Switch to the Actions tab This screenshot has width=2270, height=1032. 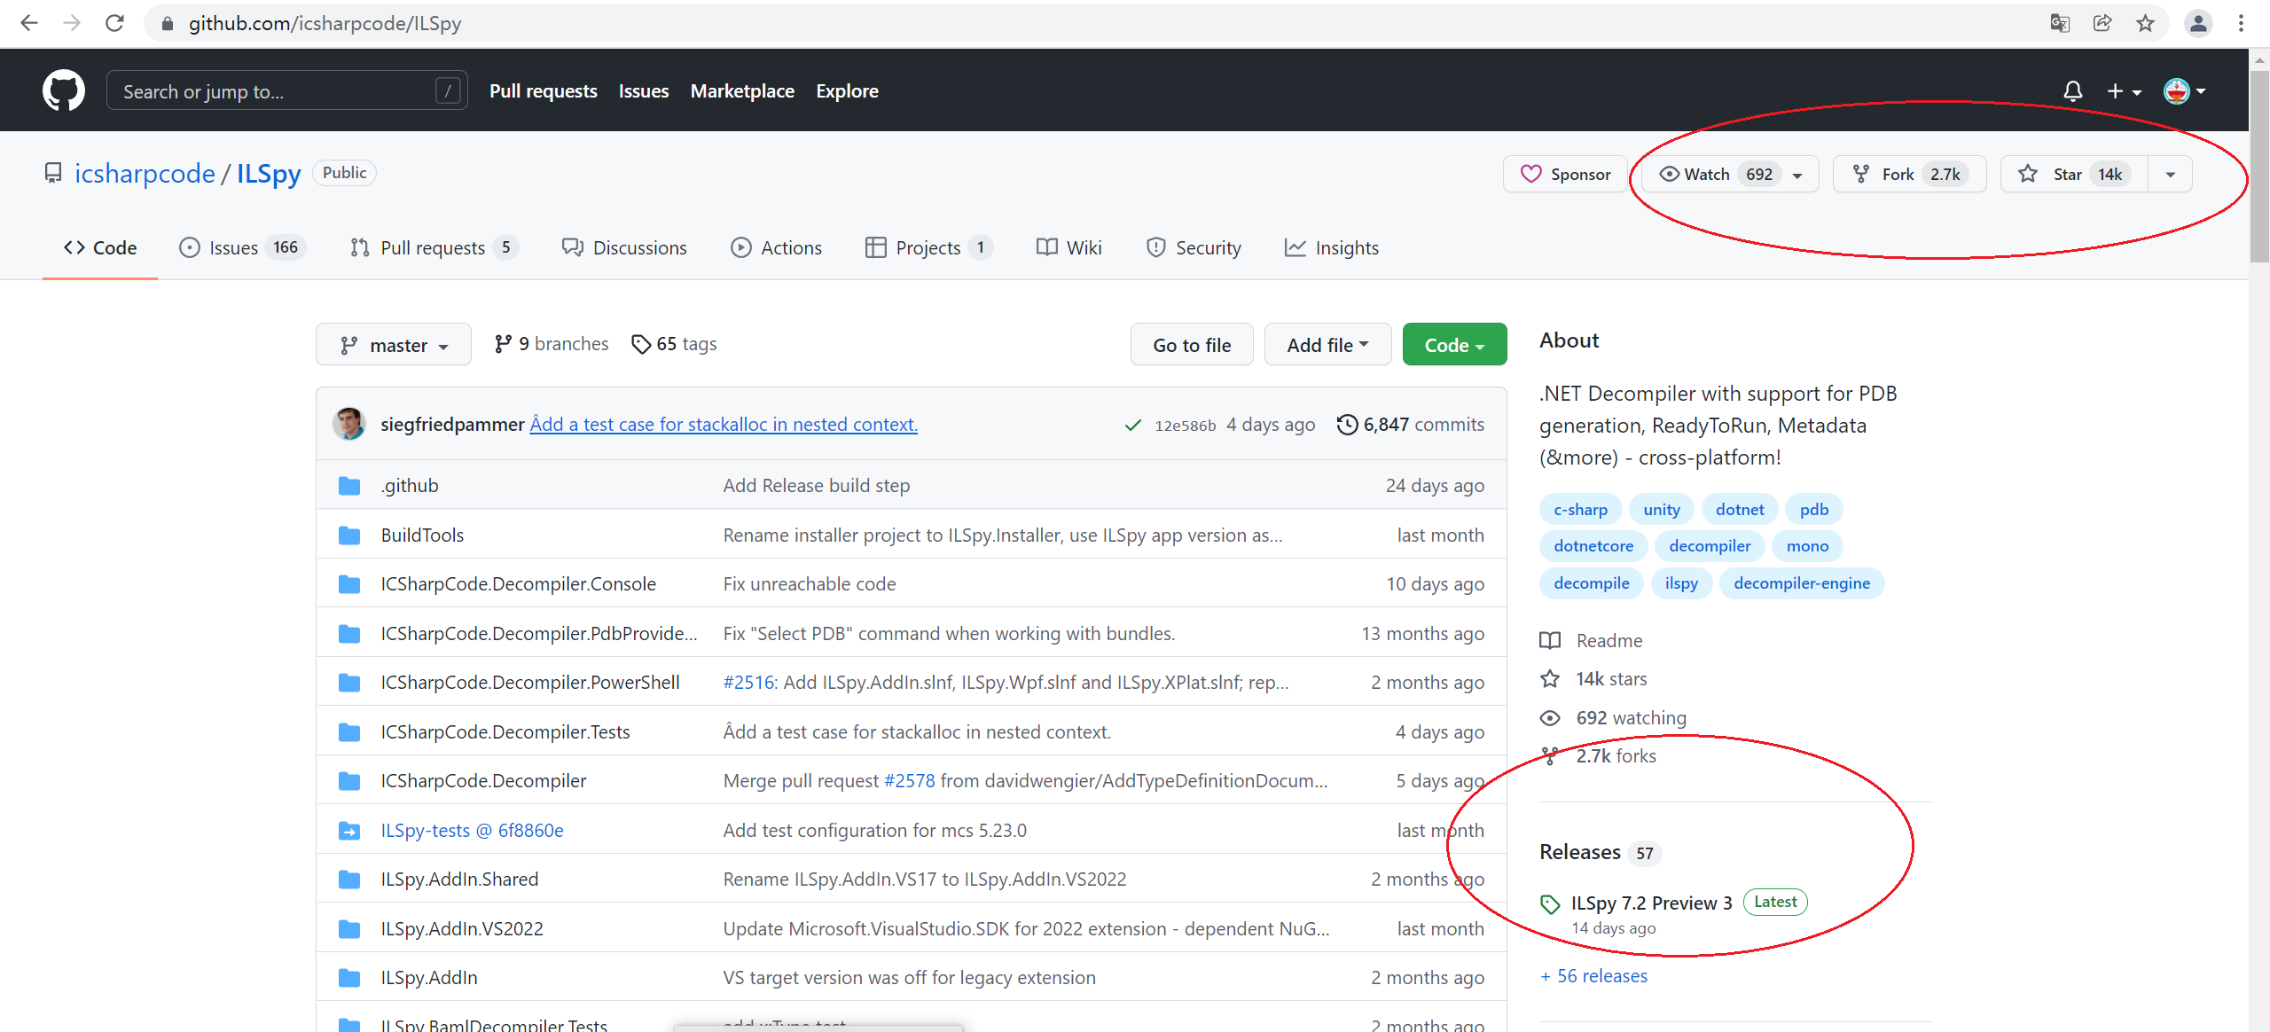[x=776, y=247]
